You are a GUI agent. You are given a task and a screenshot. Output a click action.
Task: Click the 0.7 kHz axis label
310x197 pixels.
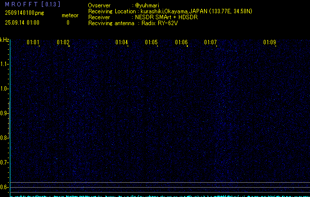(4, 163)
